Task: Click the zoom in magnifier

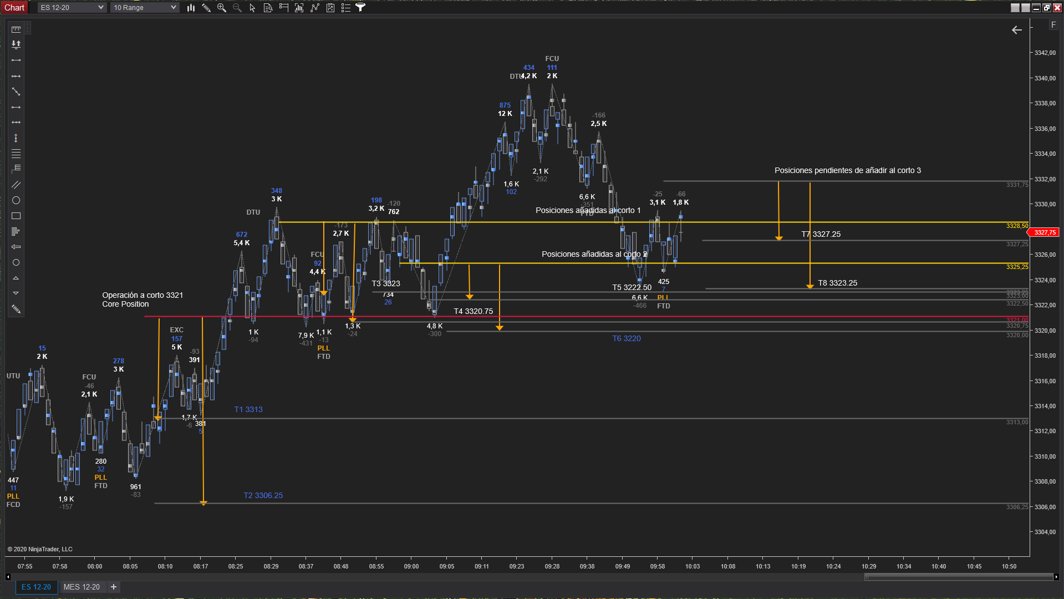Action: point(222,8)
